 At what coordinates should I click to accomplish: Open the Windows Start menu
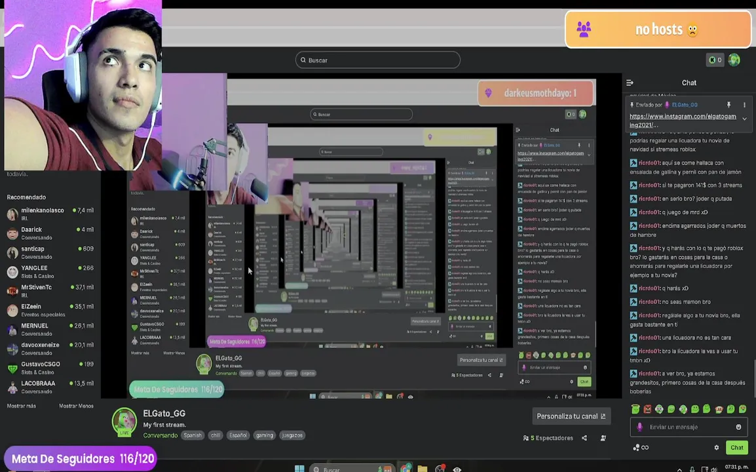point(299,469)
